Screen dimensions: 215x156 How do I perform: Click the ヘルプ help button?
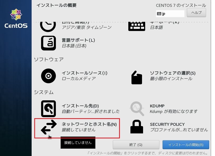[196, 13]
